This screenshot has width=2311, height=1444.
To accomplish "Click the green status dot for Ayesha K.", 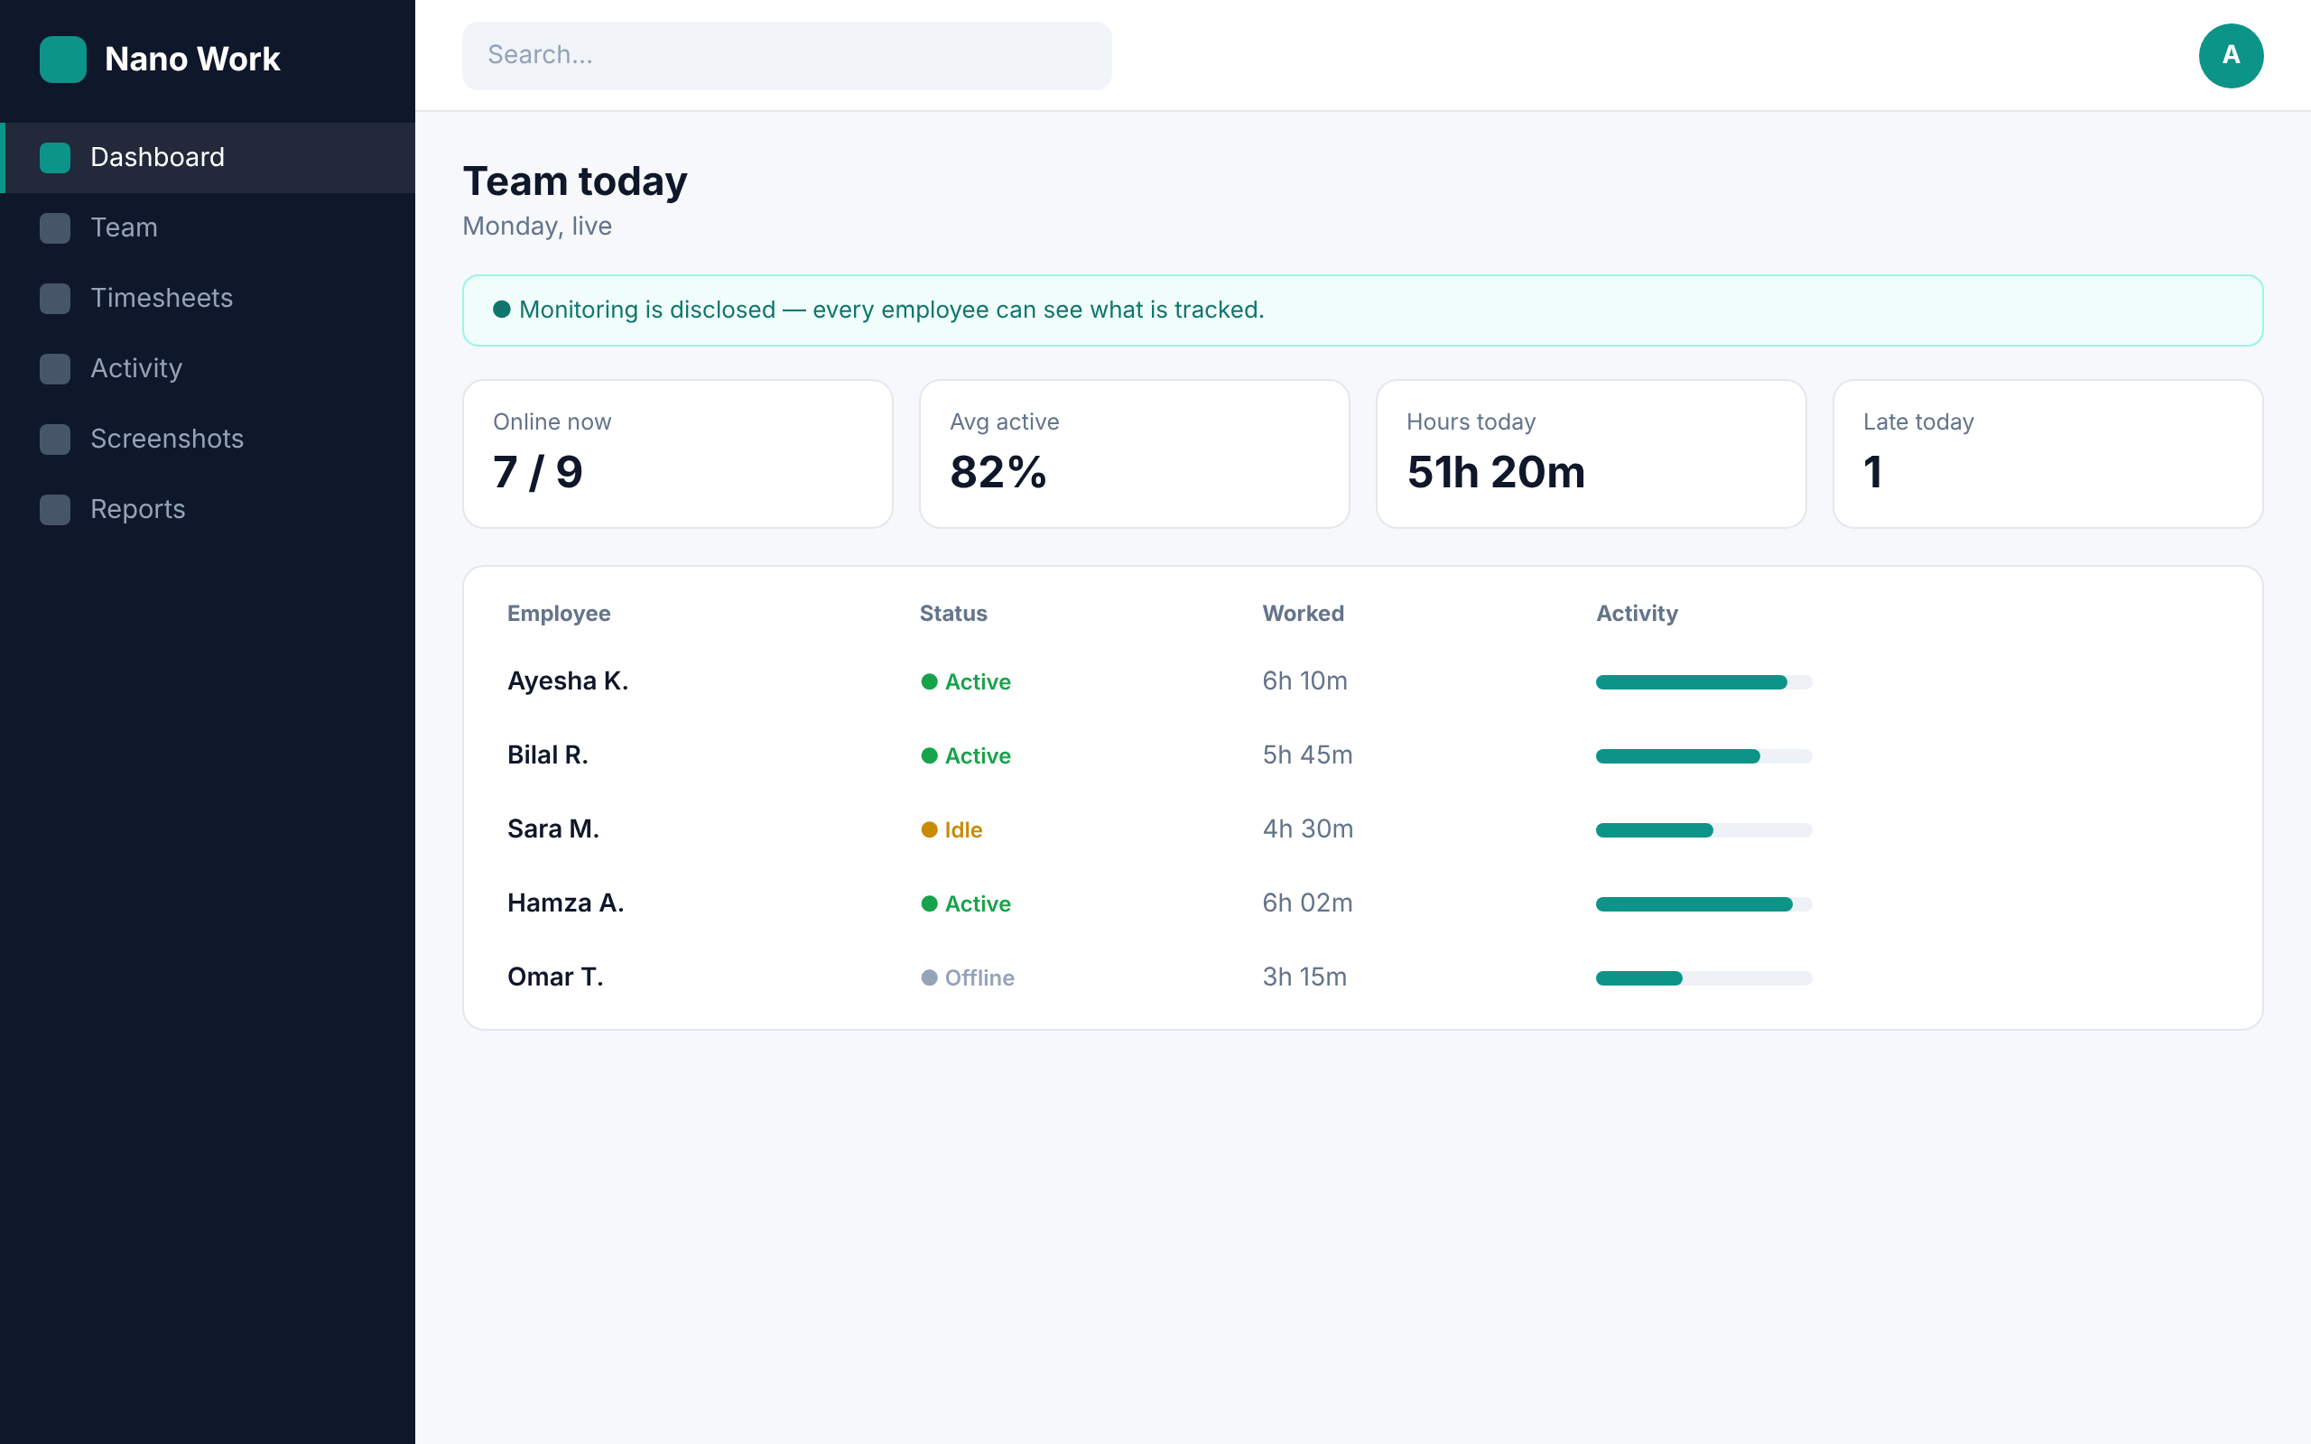I will coord(929,682).
